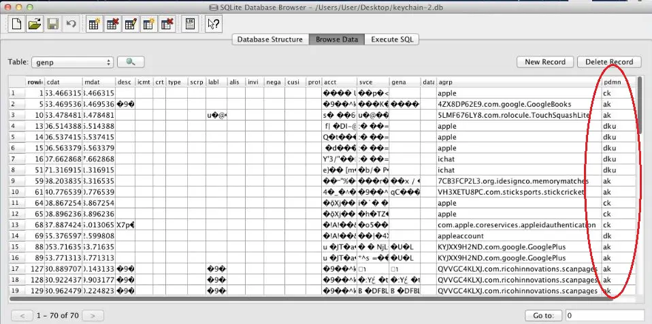The height and width of the screenshot is (324, 652).
Task: Click the Undo arrow icon
Action: point(69,25)
